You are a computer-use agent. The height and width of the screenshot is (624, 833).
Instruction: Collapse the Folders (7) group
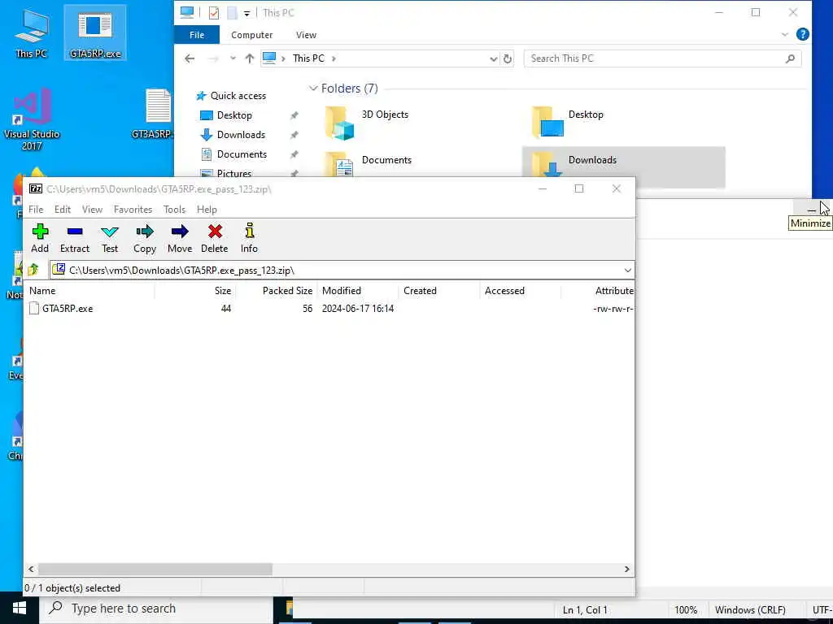click(313, 88)
